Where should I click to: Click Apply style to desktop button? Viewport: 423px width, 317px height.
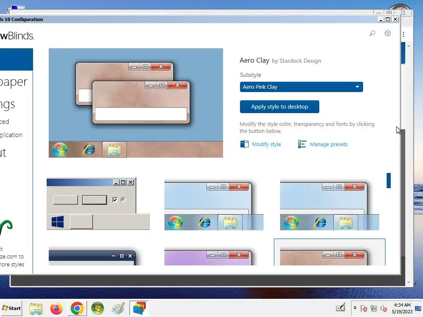click(280, 107)
